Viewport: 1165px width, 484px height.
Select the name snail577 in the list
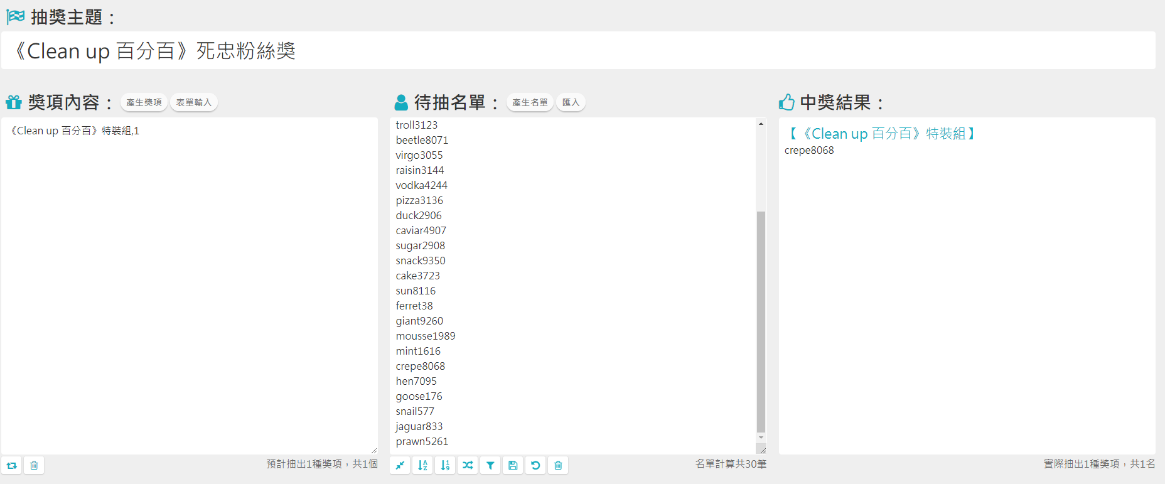click(x=415, y=411)
